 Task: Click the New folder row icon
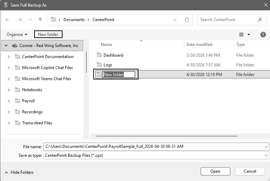[x=99, y=74]
